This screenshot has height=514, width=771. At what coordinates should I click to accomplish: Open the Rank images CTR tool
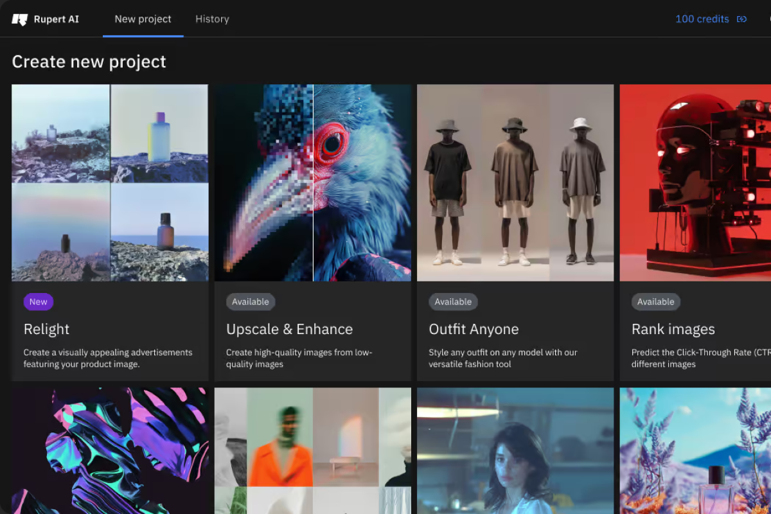673,329
